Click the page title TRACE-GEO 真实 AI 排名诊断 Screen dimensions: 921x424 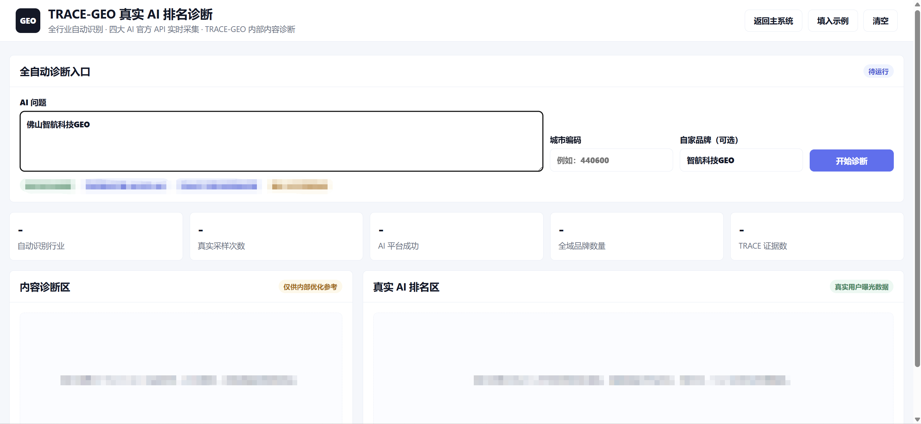coord(130,14)
